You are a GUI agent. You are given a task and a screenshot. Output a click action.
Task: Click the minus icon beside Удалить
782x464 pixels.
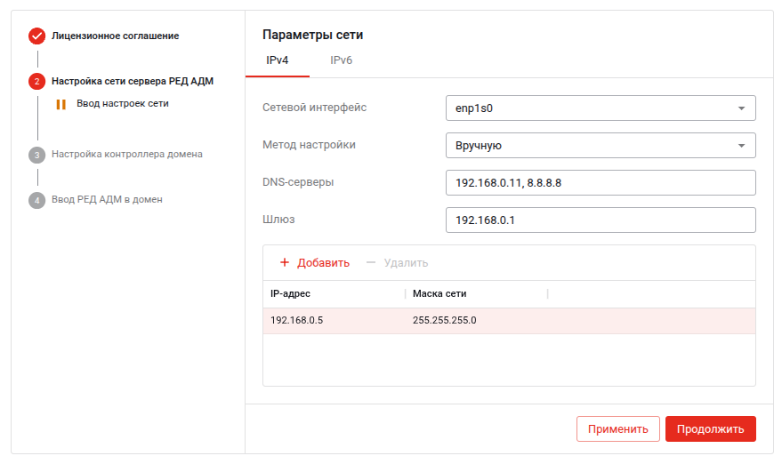(371, 263)
